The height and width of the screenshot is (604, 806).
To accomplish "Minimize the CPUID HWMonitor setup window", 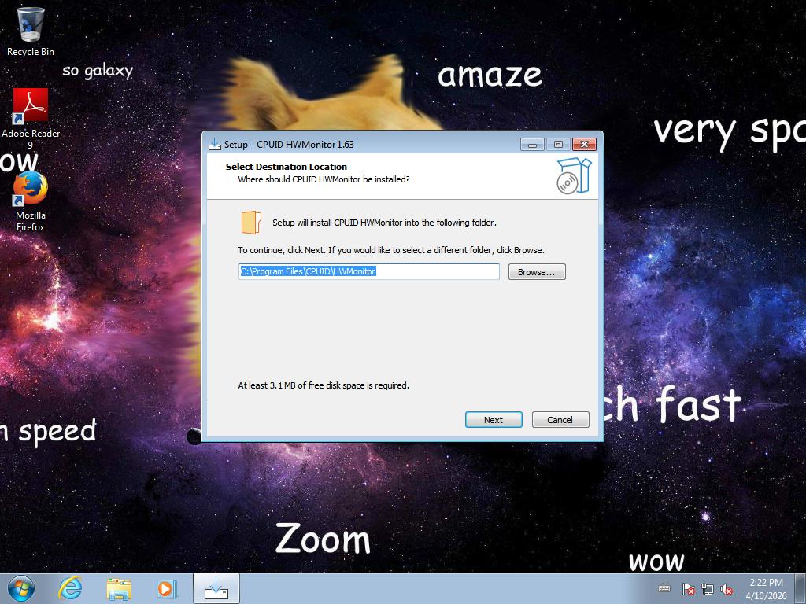I will [532, 144].
